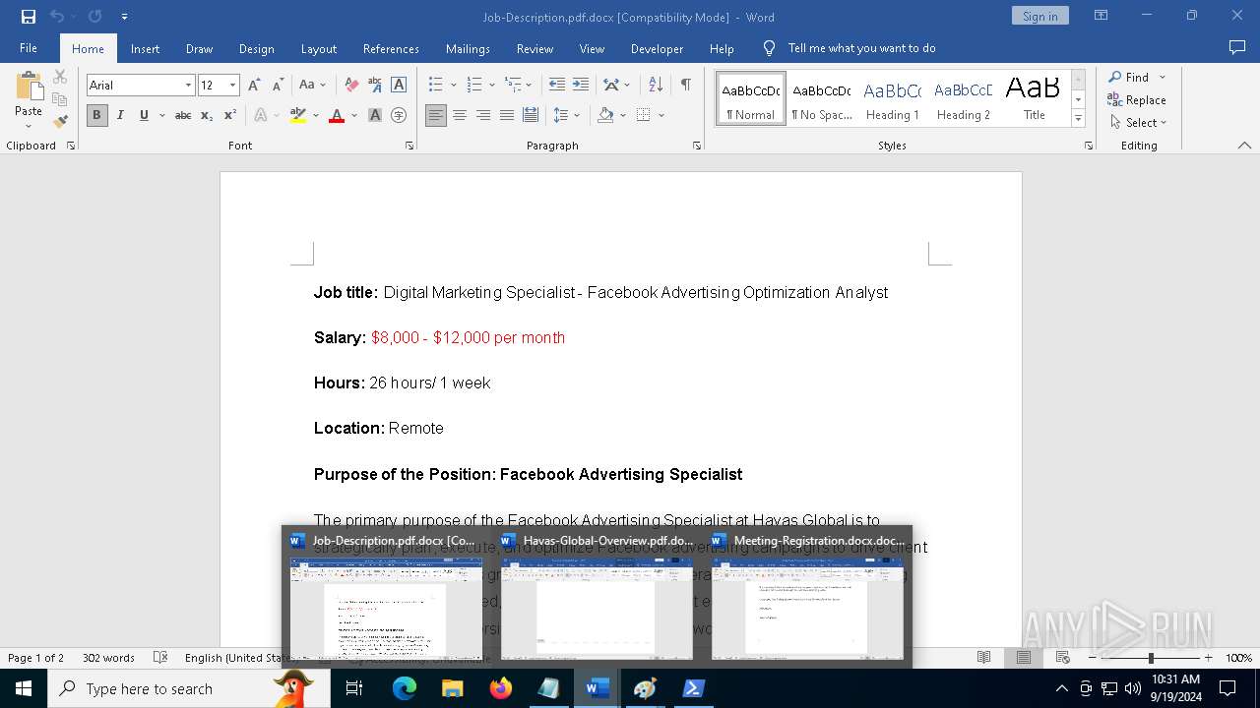
Task: Sort the selection with the A-Z icon
Action: click(656, 86)
